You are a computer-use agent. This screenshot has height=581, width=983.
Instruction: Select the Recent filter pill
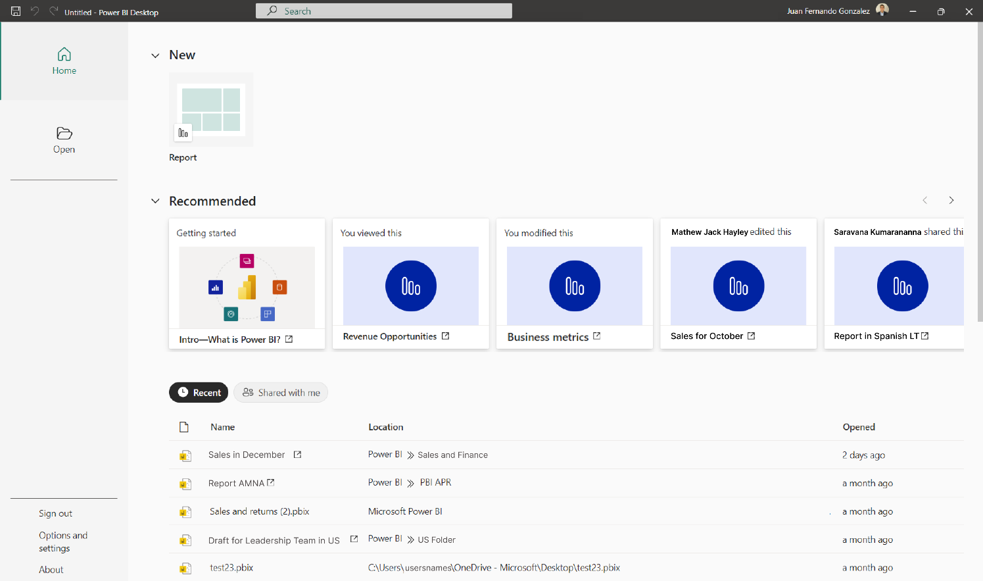pyautogui.click(x=199, y=392)
